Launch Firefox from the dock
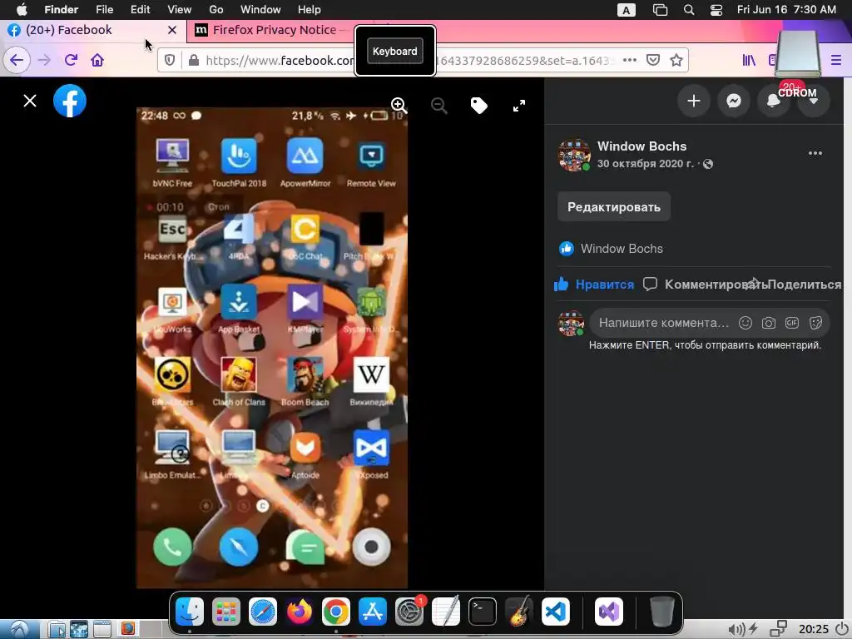 [x=300, y=612]
